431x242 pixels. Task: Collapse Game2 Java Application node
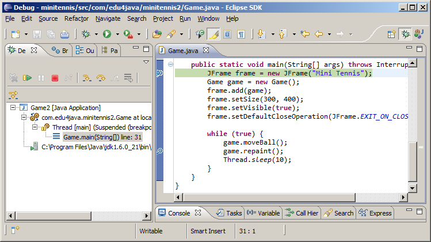[x=13, y=107]
